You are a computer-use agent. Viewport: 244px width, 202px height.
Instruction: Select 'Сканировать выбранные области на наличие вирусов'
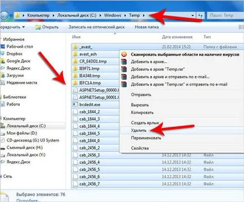[x=185, y=54]
